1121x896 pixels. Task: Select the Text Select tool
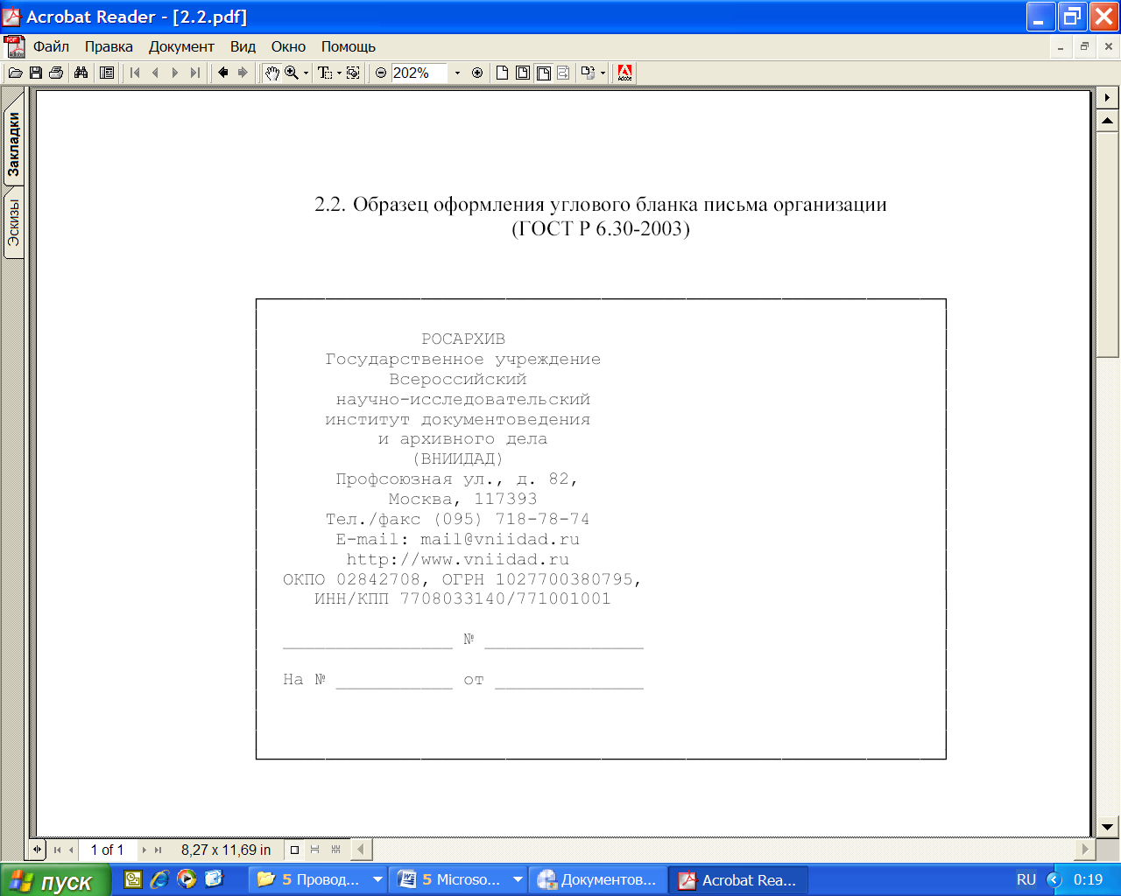[325, 73]
